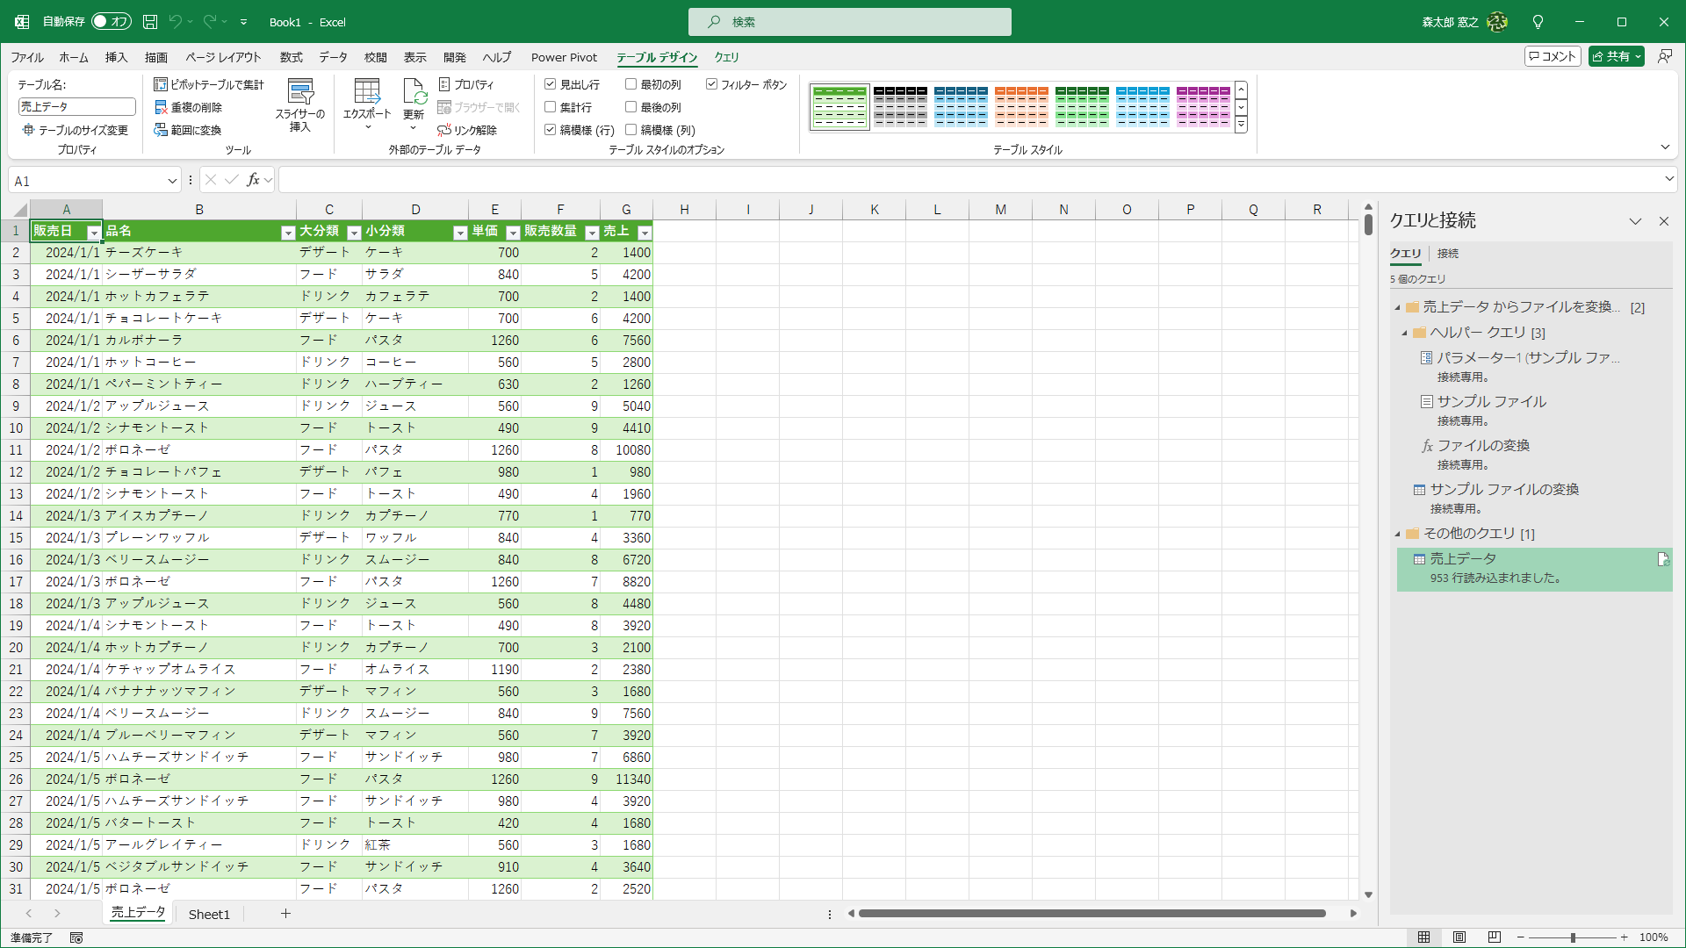1686x948 pixels.
Task: Uncheck the Filter Button (フィルター ボタン) checkbox
Action: tap(712, 84)
